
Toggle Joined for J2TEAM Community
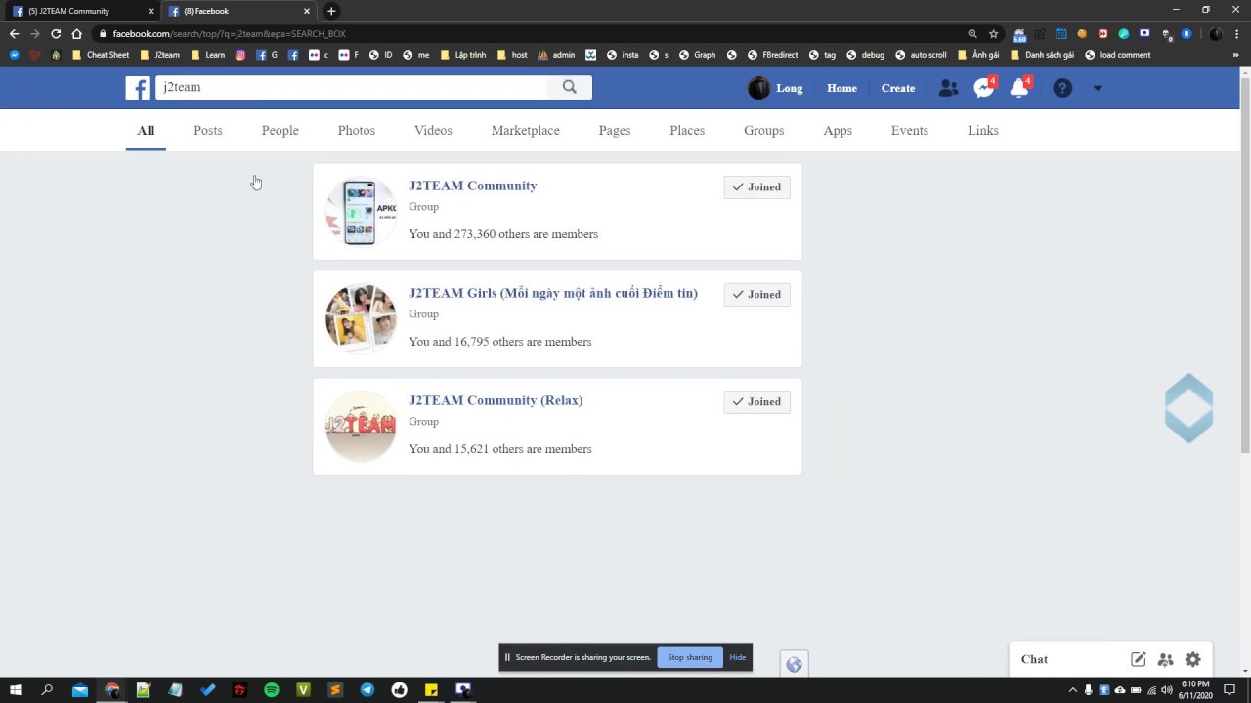coord(757,186)
